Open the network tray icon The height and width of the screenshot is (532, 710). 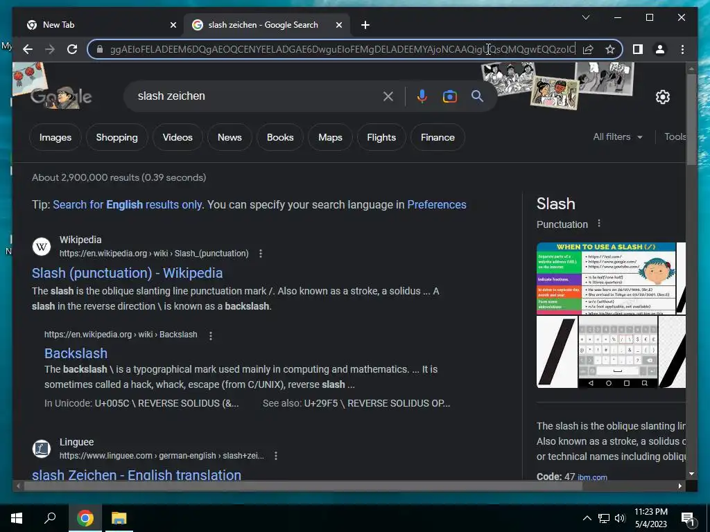tap(604, 518)
